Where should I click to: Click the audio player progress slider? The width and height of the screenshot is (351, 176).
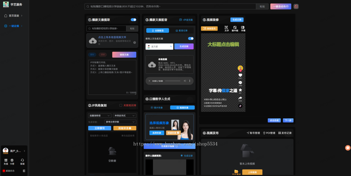pyautogui.click(x=173, y=81)
